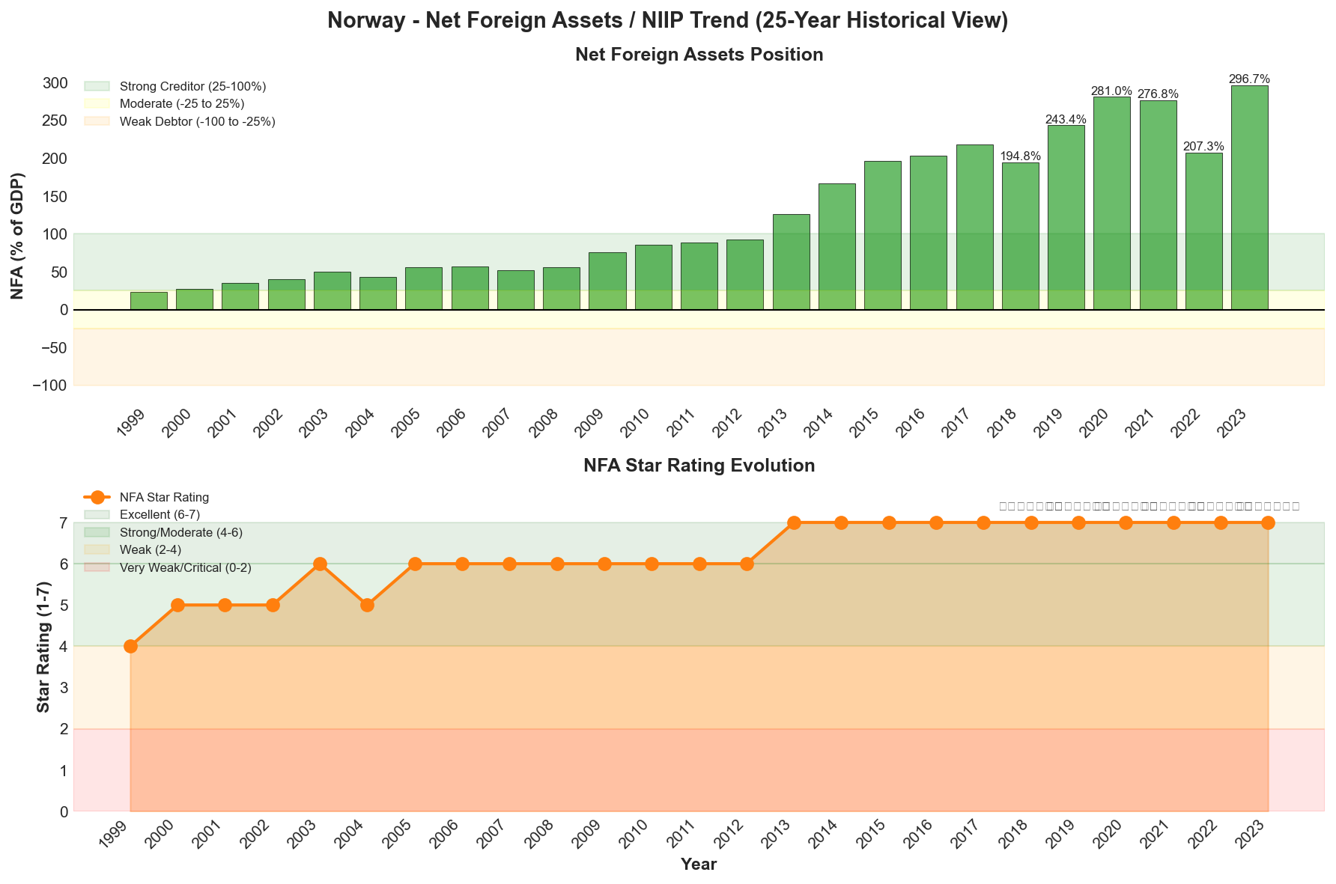Click the final 2023 rating marker
The image size is (1336, 884).
[1267, 522]
